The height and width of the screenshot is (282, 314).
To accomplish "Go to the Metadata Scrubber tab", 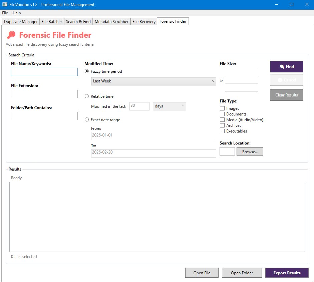I will [111, 22].
